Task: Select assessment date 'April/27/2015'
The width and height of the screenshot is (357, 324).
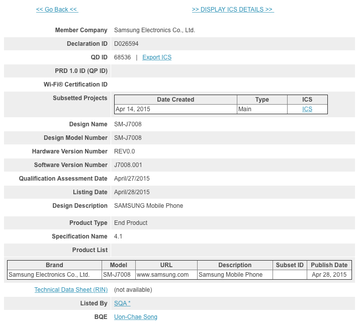Action: 132,179
